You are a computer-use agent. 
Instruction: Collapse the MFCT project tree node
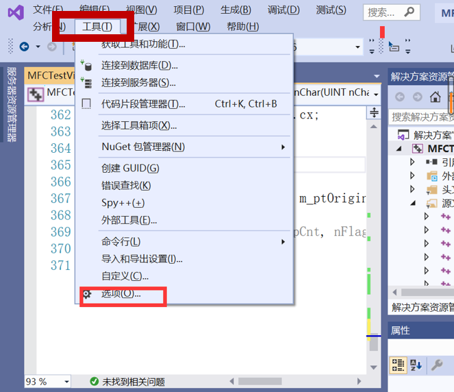[x=399, y=149]
